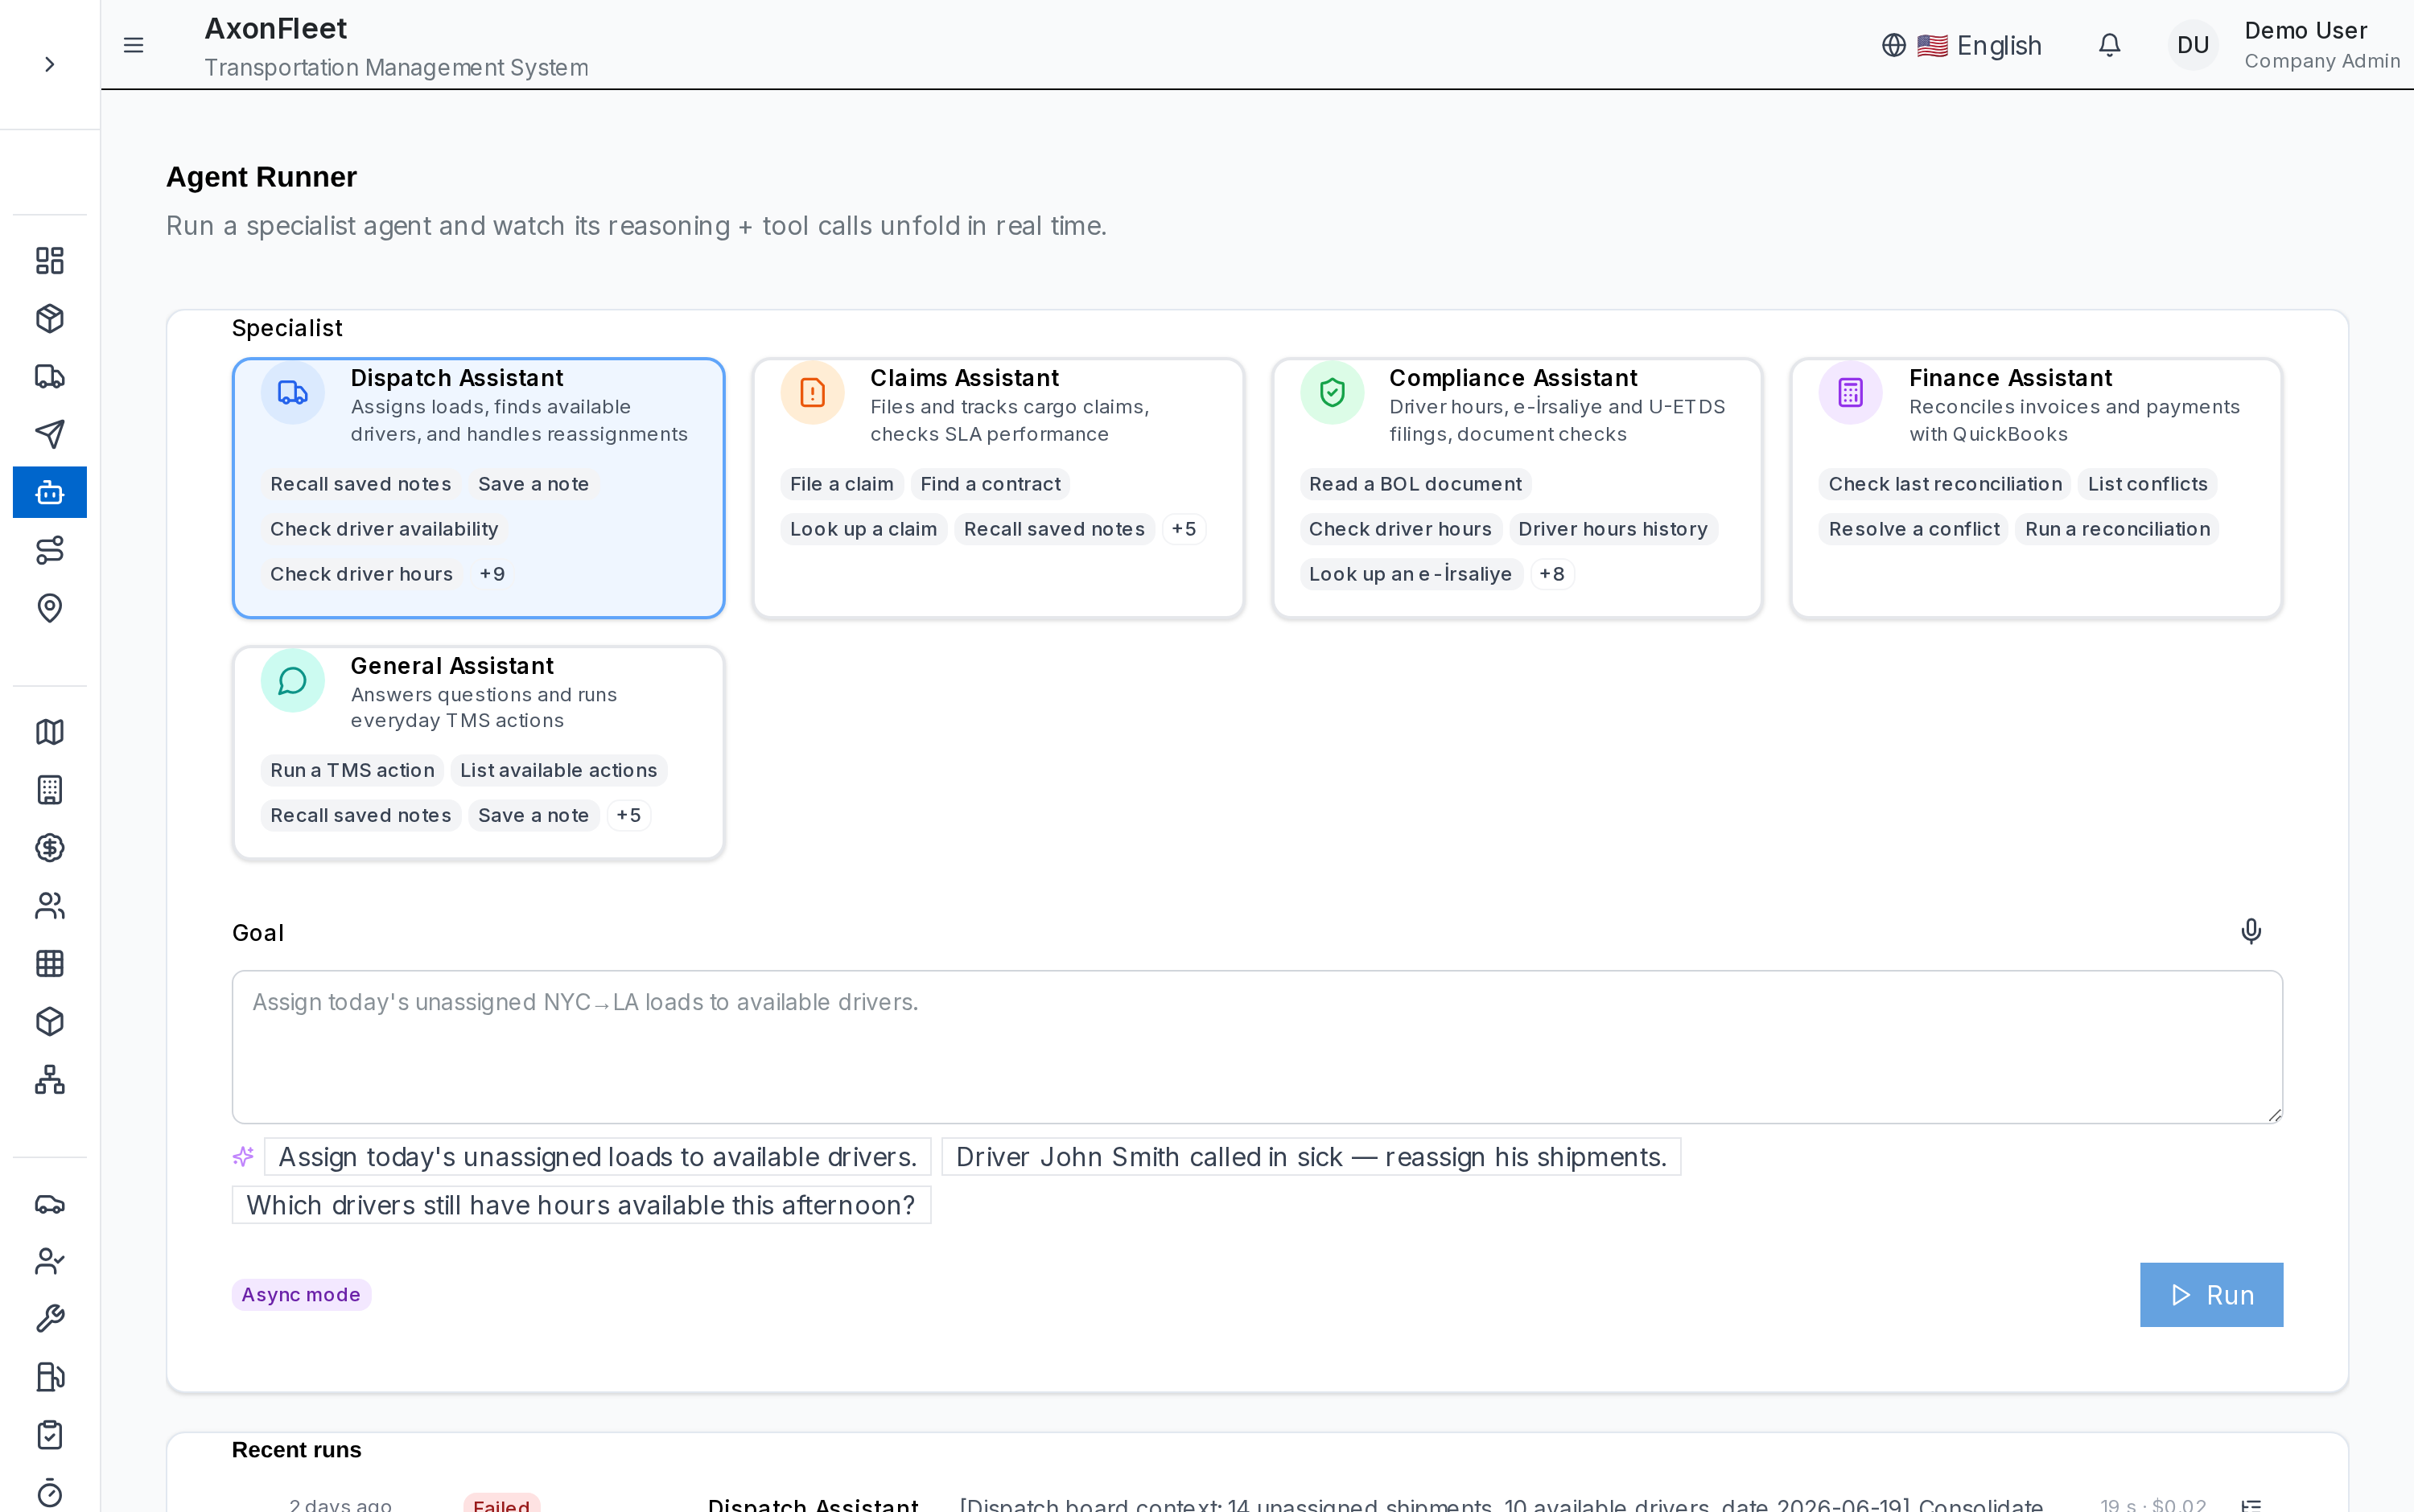Screen dimensions: 2414x1512
Task: Open the dollar badge finance sidebar icon
Action: pos(49,848)
